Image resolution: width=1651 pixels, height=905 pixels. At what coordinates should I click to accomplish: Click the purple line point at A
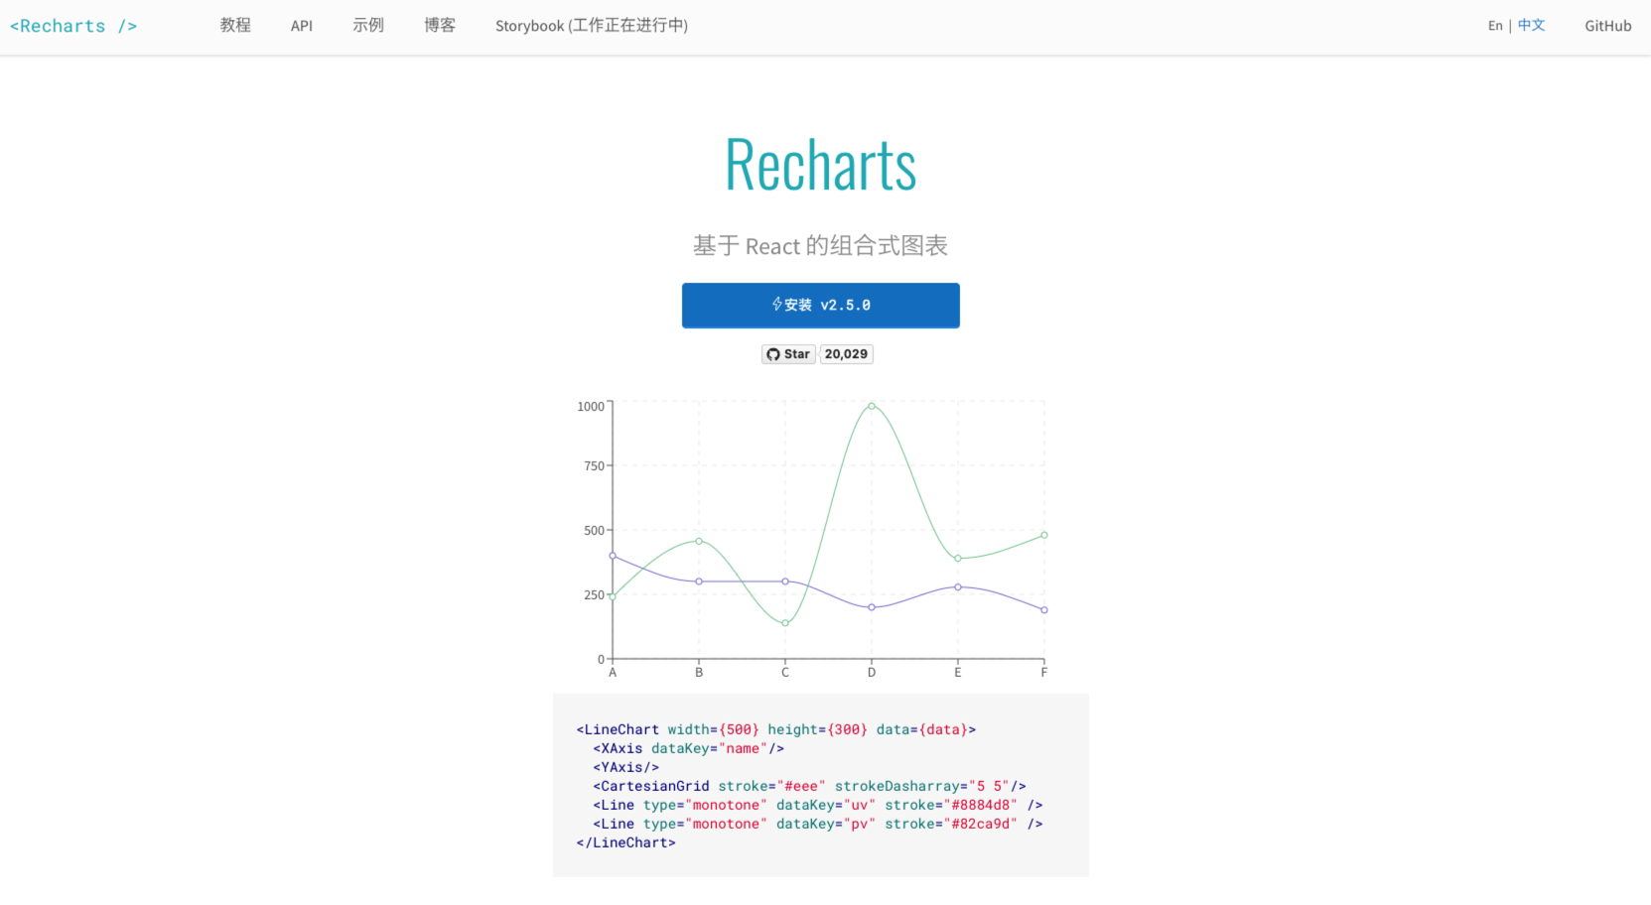(x=613, y=556)
